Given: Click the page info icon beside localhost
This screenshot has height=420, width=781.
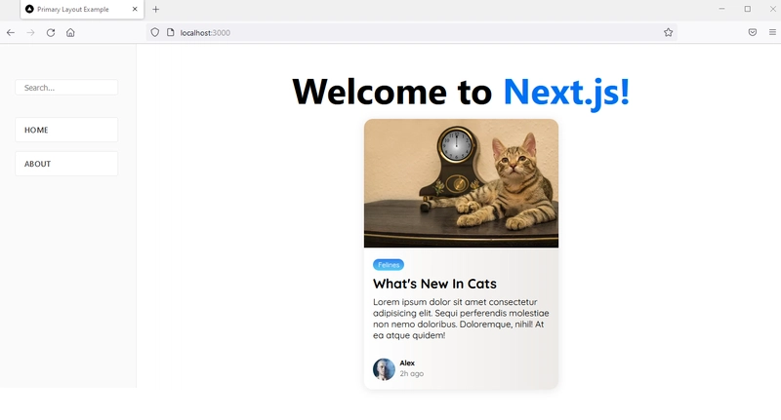Looking at the screenshot, I should point(170,32).
